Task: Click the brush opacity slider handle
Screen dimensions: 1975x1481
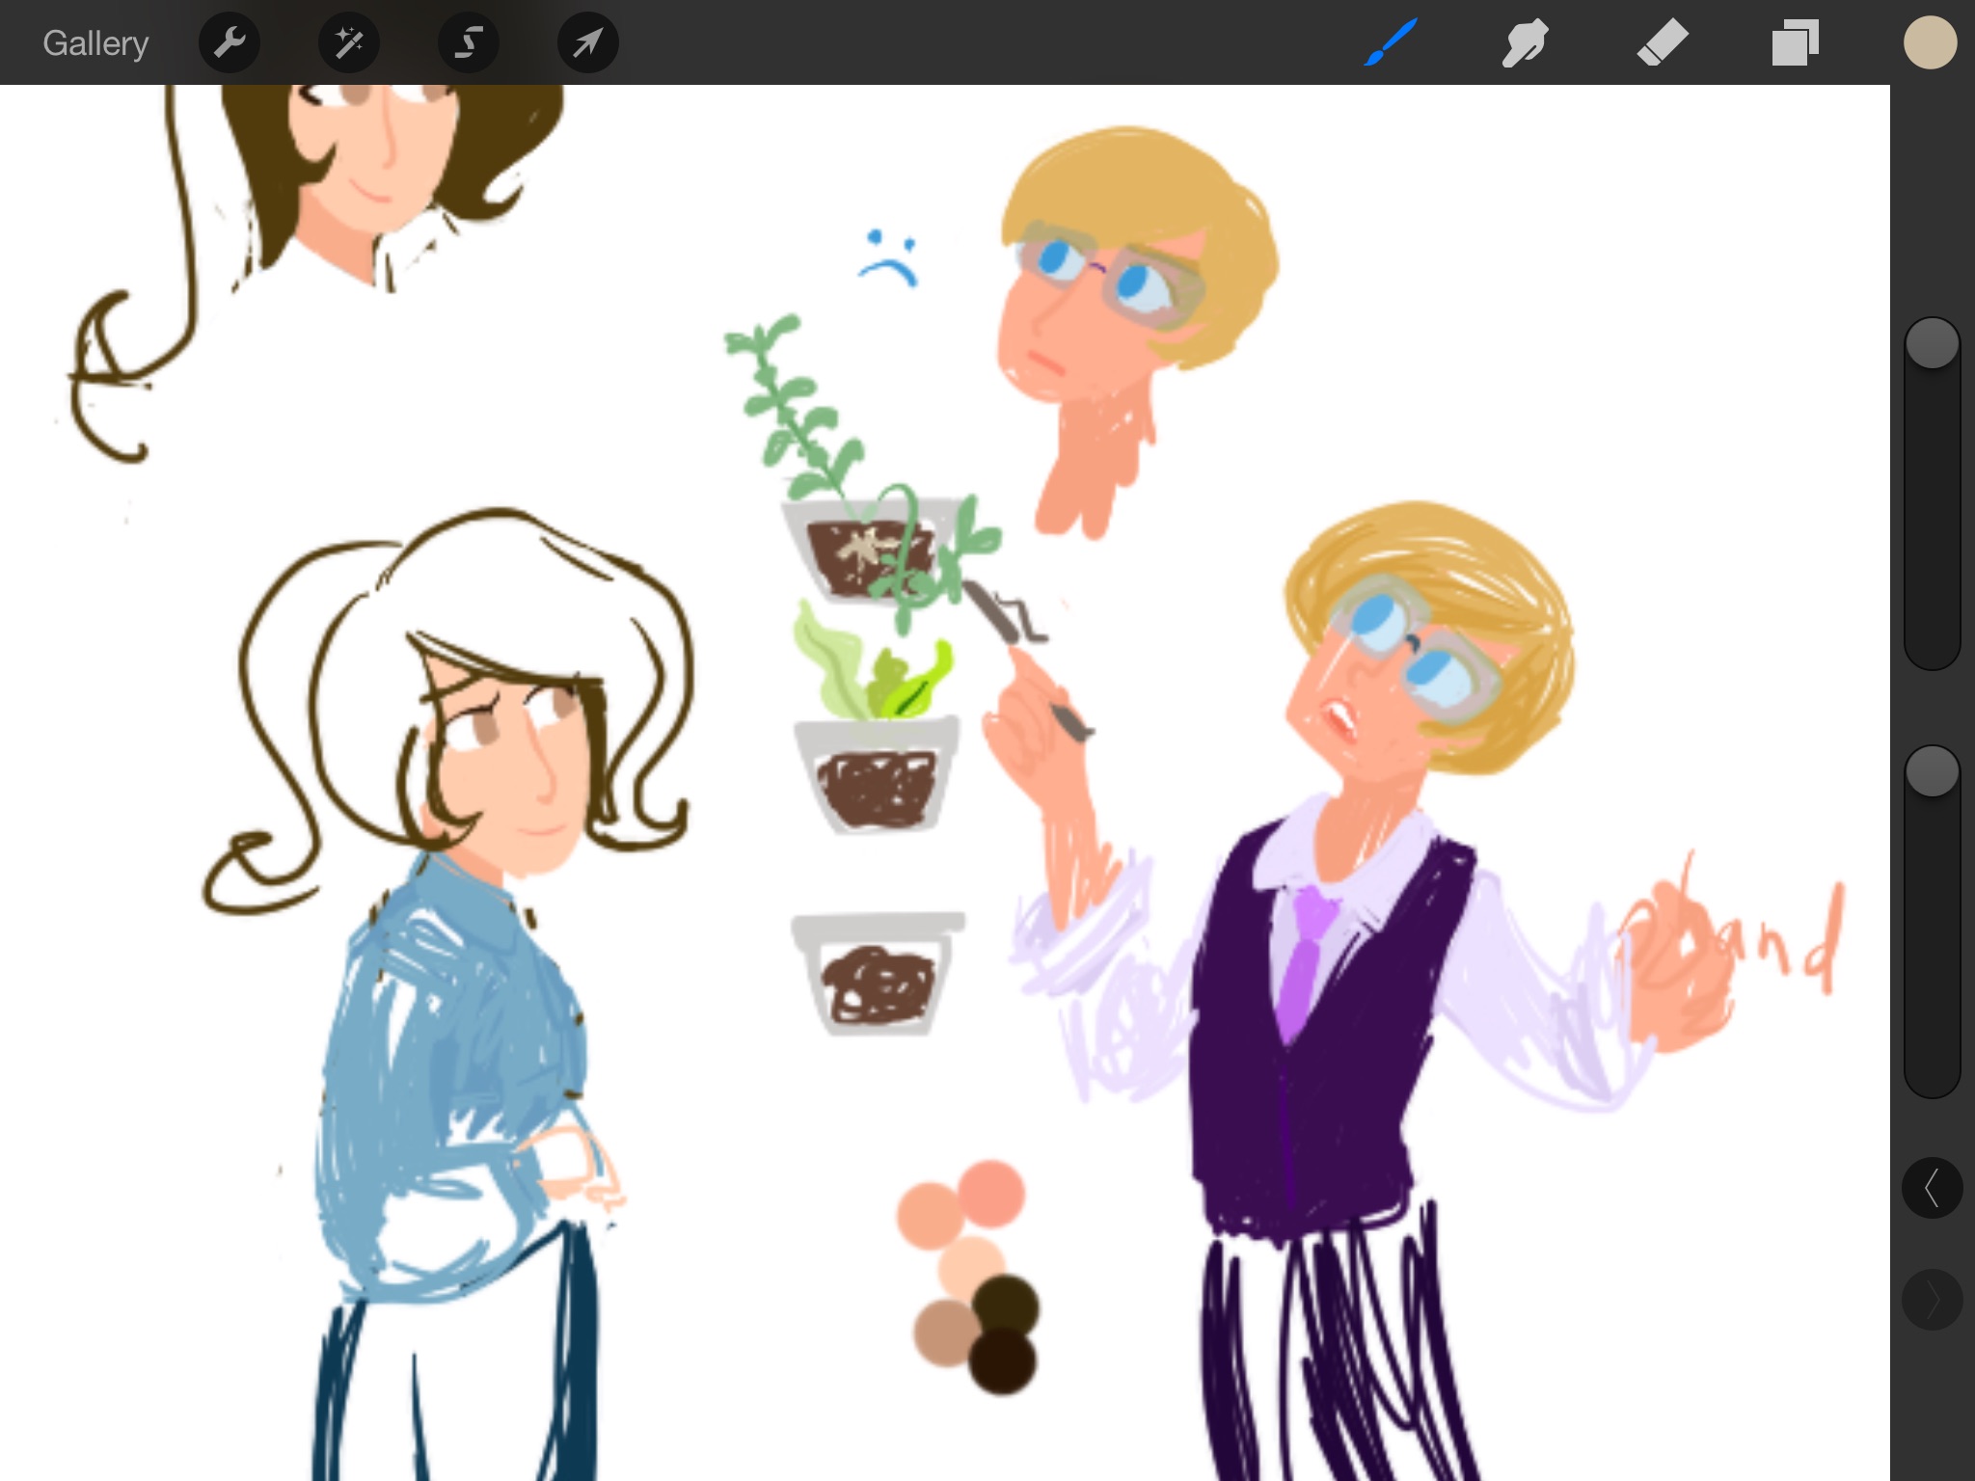Action: click(x=1933, y=770)
